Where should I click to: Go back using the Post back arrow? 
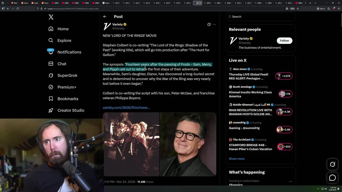tap(105, 17)
